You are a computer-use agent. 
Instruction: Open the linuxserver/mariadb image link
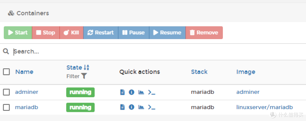click(x=264, y=107)
